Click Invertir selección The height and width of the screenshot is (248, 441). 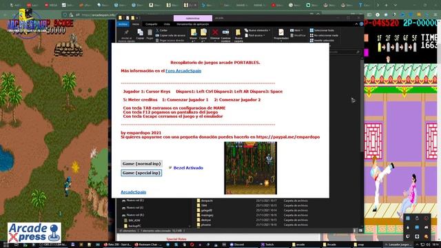[322, 41]
